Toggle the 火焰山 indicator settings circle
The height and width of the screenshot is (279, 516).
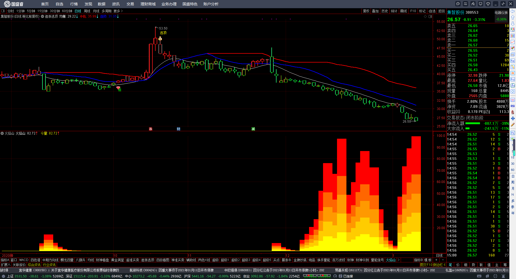pyautogui.click(x=2, y=133)
